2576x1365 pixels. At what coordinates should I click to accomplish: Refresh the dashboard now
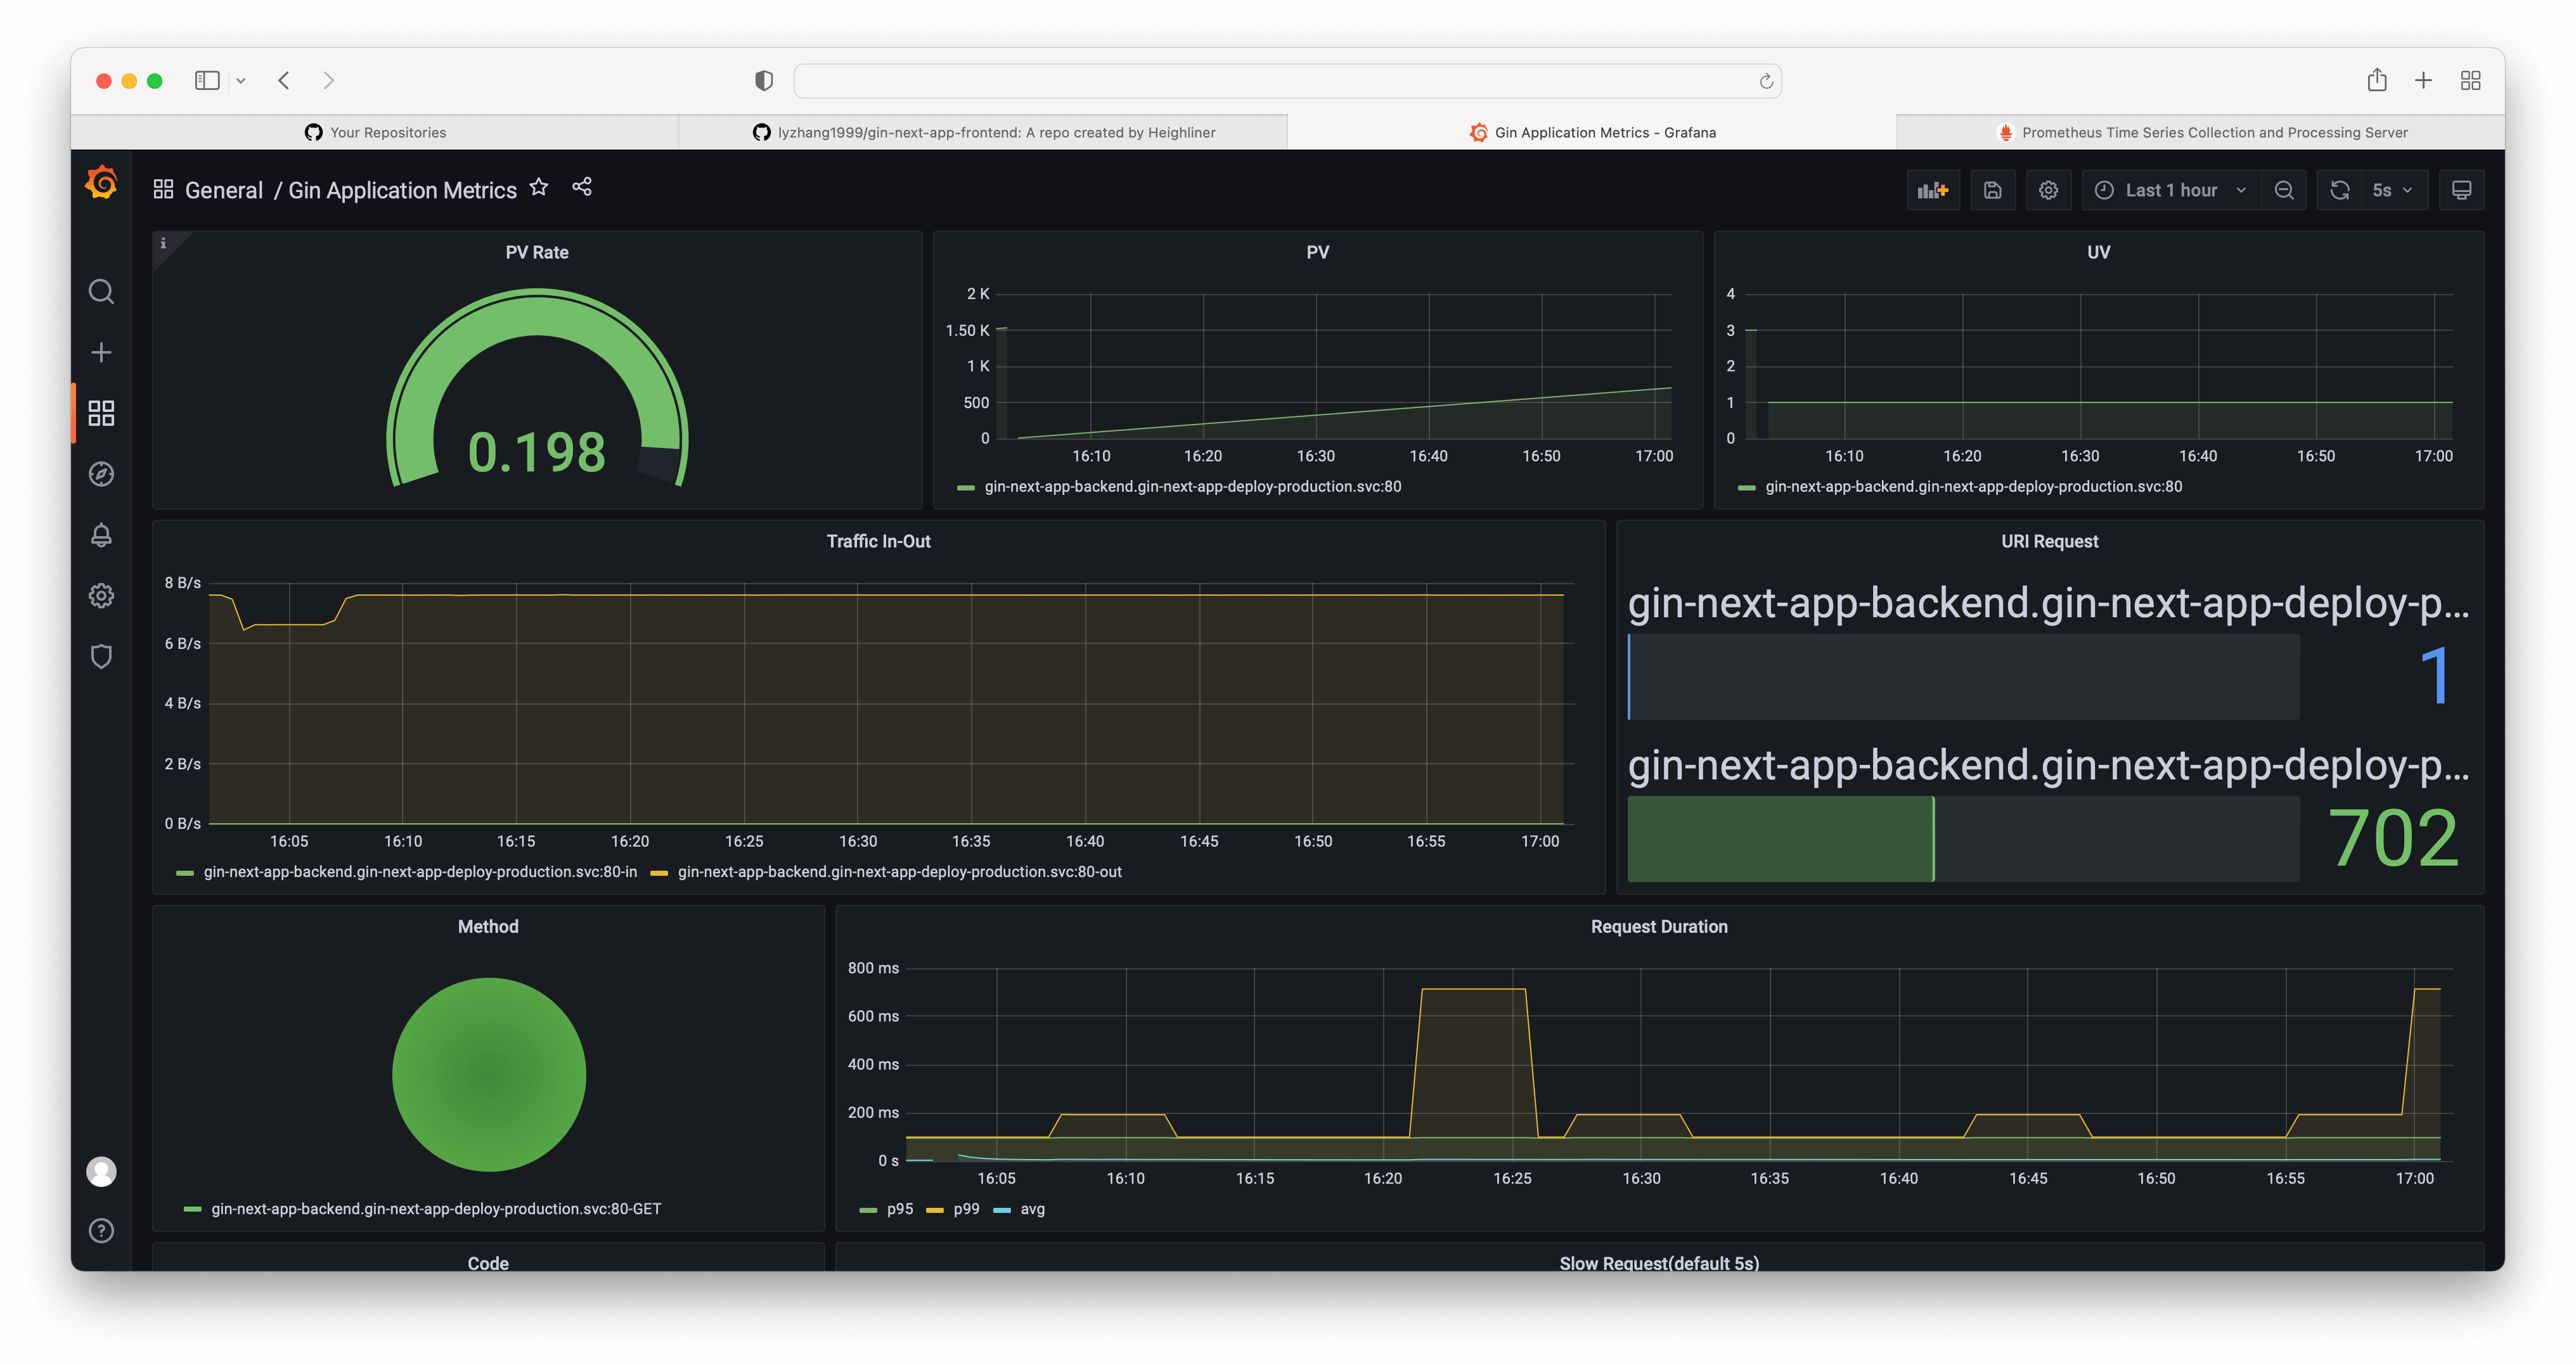(2340, 190)
